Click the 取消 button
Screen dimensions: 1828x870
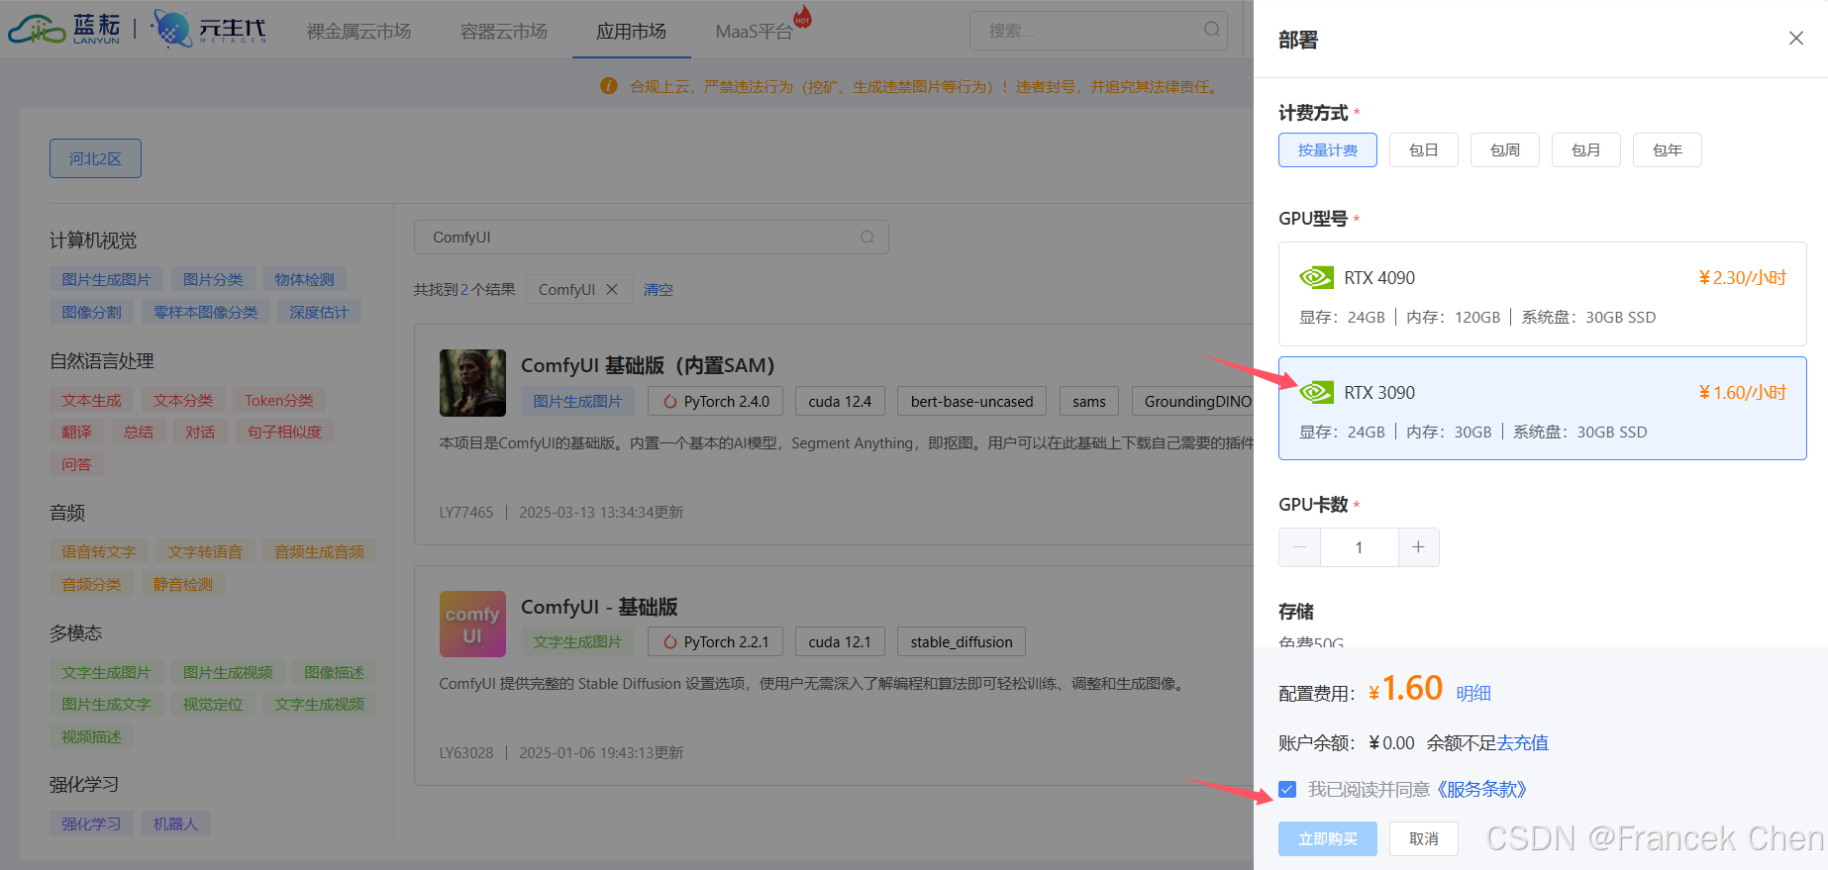point(1423,839)
